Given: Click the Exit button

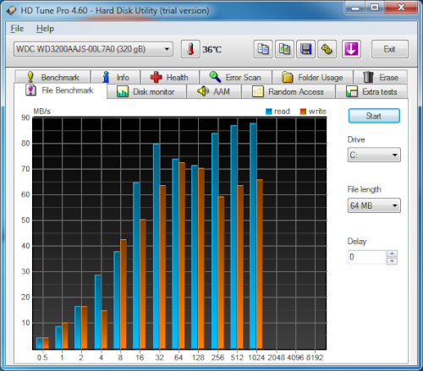Looking at the screenshot, I should [390, 49].
